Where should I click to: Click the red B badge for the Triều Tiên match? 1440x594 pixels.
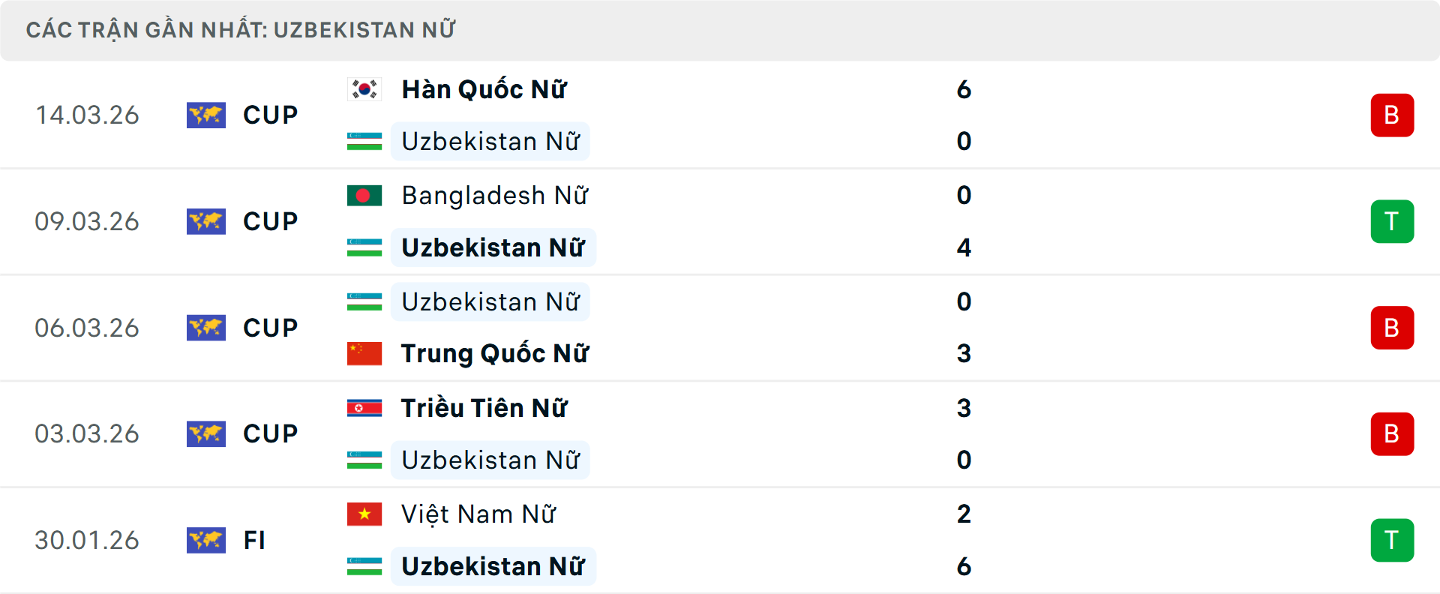click(1393, 433)
